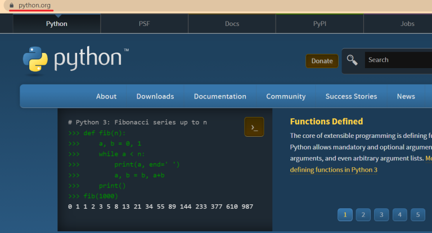The image size is (432, 233).
Task: Expand the Community menu
Action: (286, 96)
